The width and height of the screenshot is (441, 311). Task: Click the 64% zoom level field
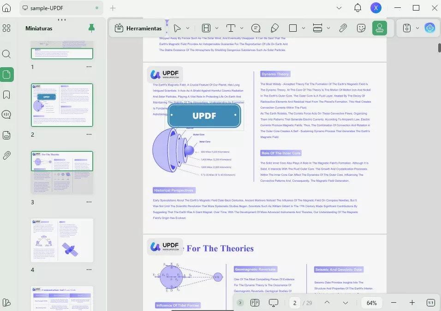coord(371,303)
